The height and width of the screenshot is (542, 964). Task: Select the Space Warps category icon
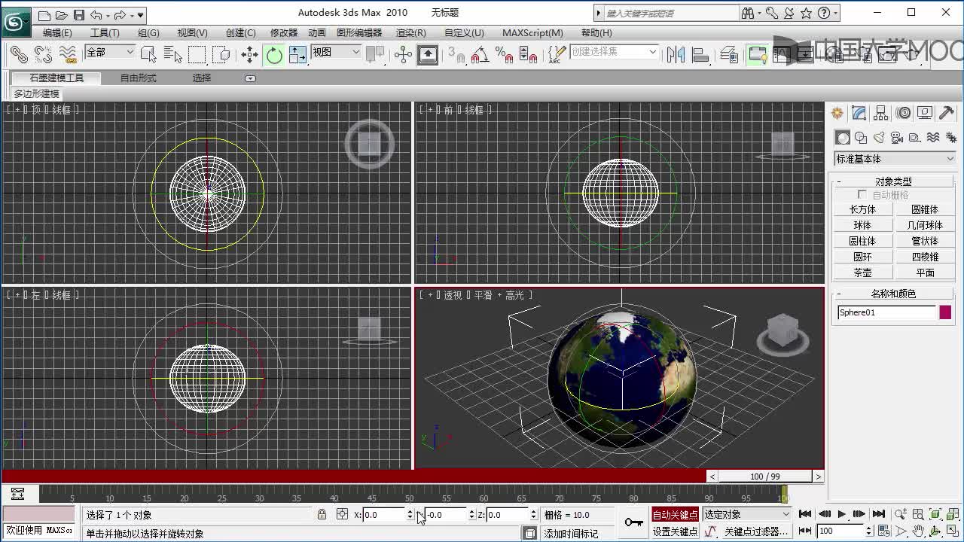click(933, 138)
